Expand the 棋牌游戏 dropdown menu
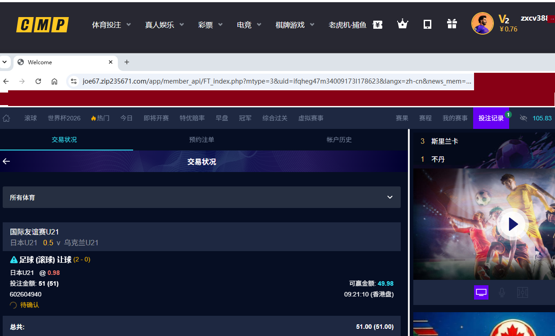 pos(295,25)
